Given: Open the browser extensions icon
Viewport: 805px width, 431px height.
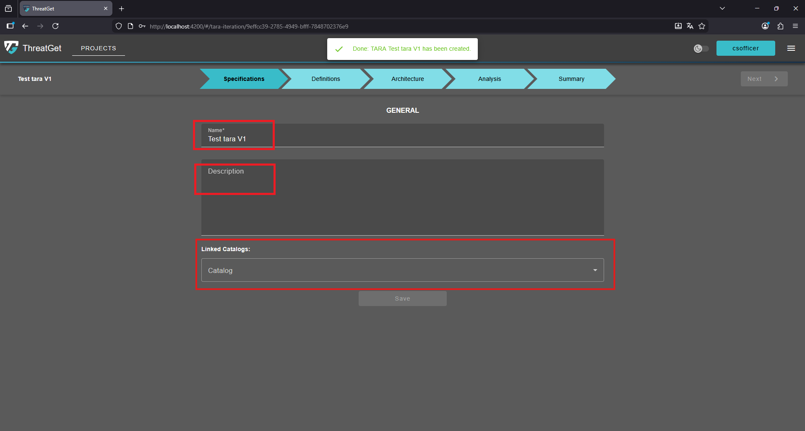Looking at the screenshot, I should point(780,26).
